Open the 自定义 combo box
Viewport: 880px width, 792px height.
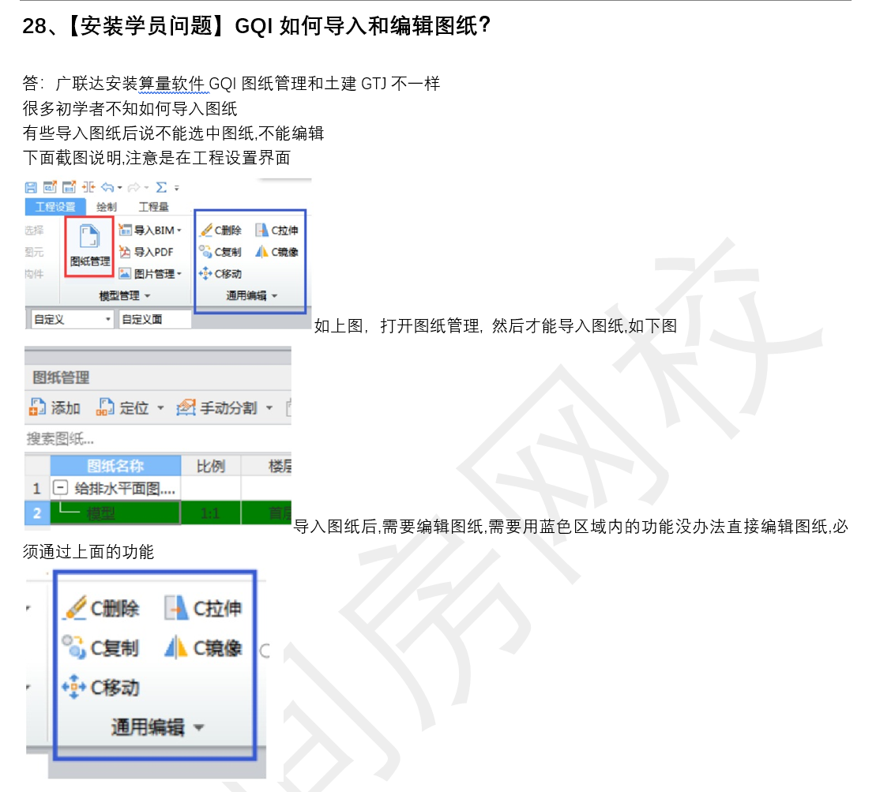click(71, 319)
